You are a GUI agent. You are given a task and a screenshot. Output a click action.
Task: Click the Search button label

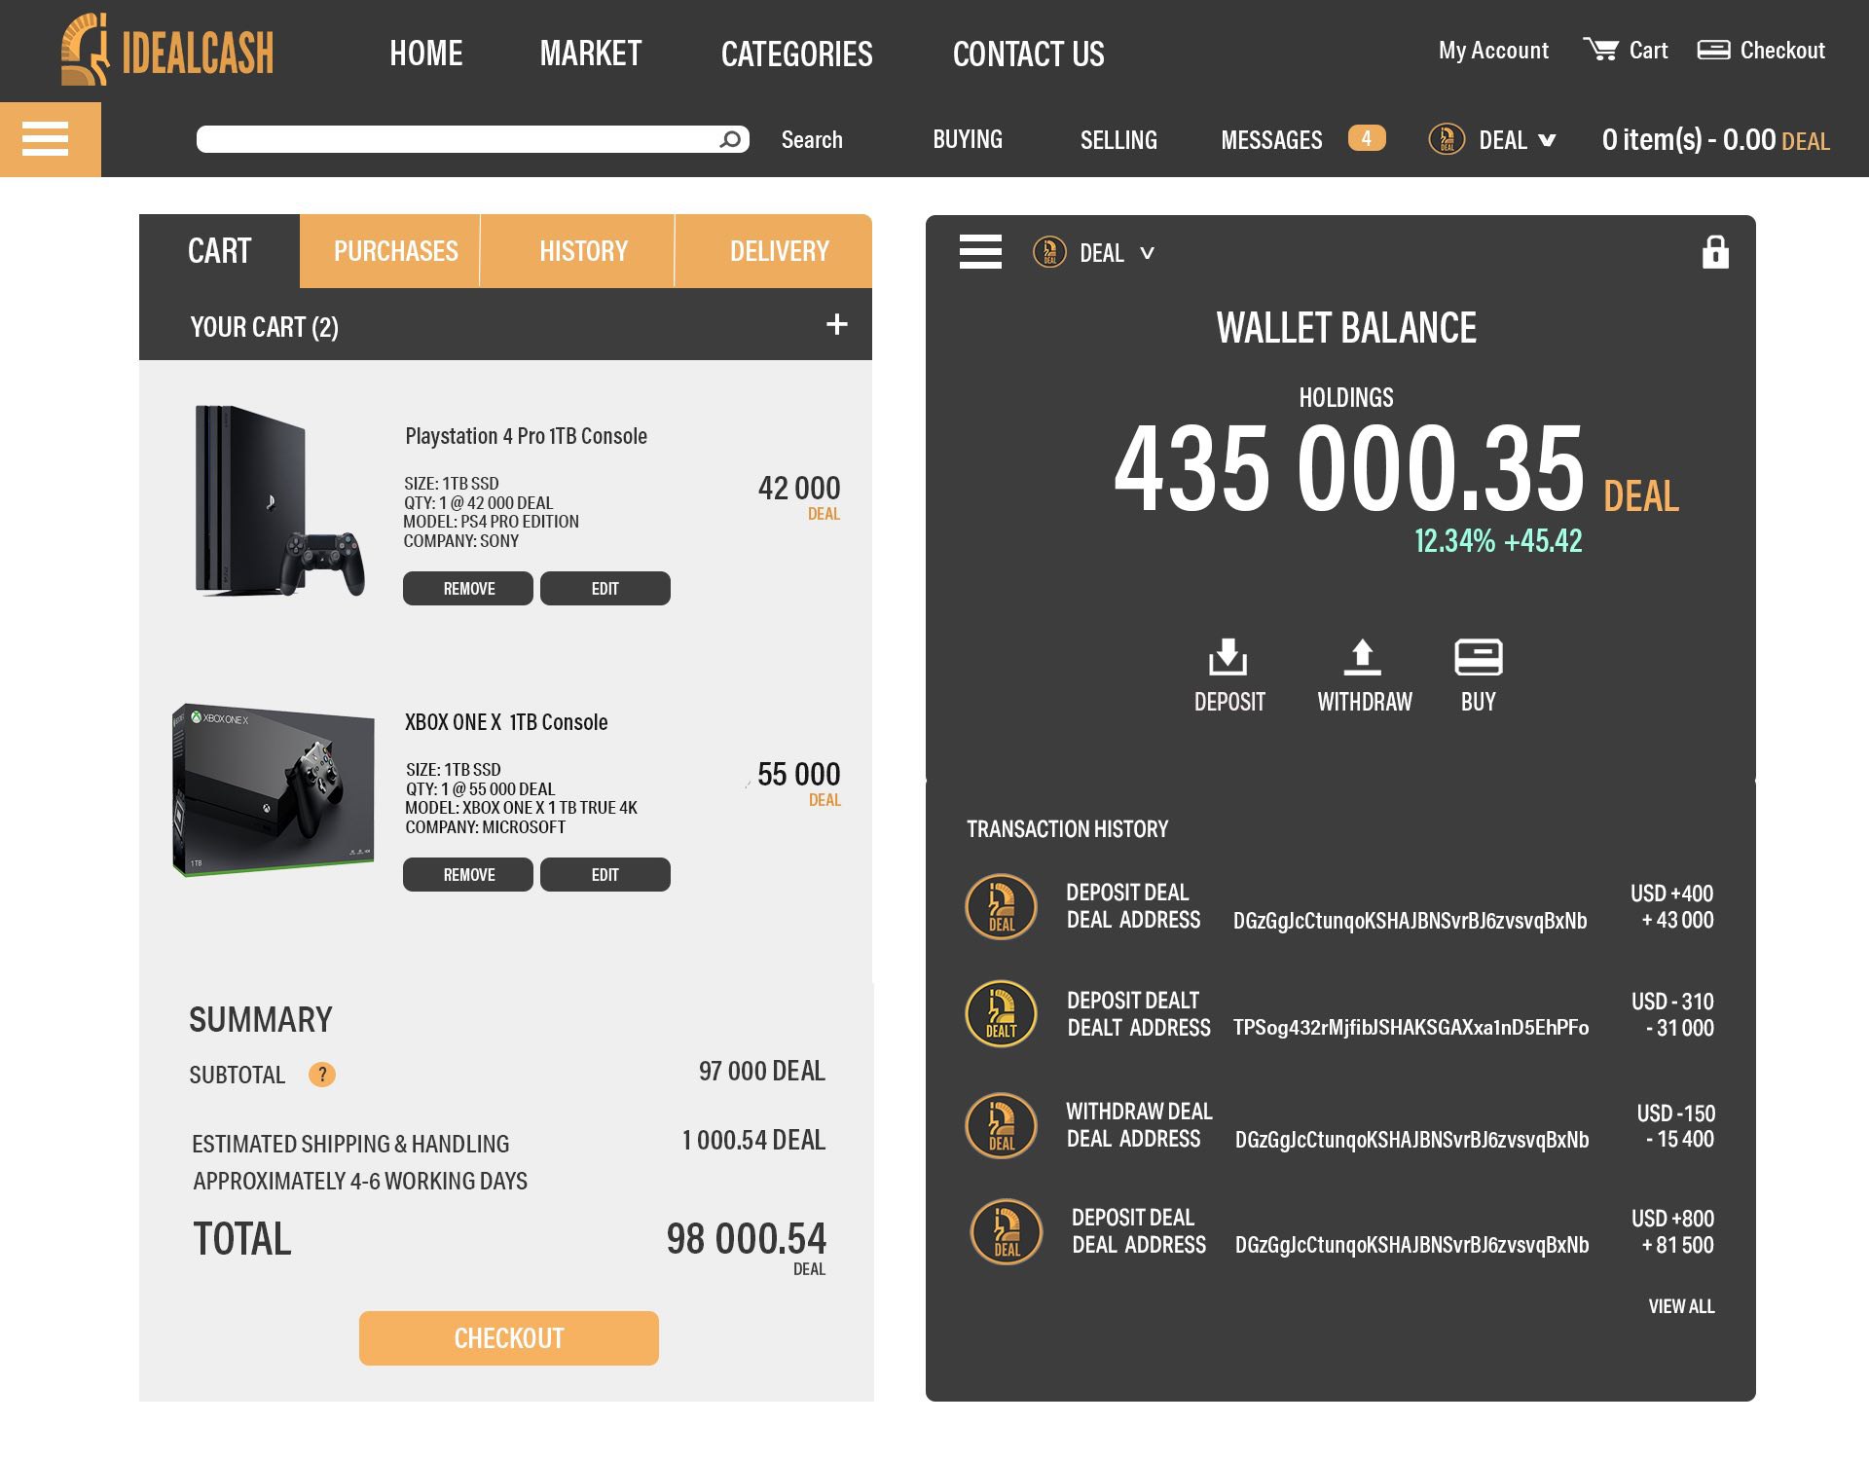coord(812,139)
